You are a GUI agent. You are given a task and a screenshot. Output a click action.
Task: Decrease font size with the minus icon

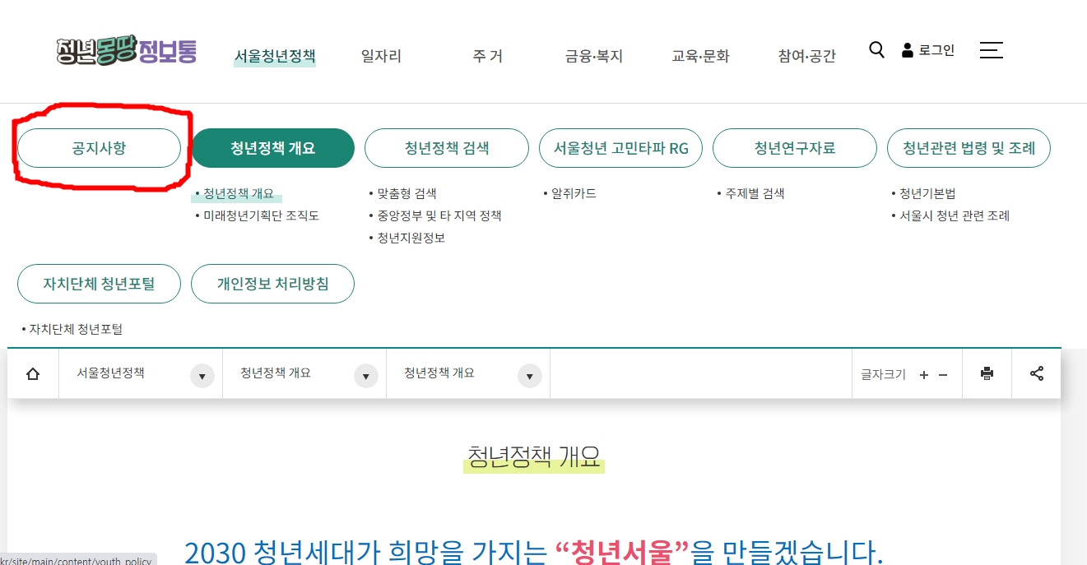click(x=943, y=374)
